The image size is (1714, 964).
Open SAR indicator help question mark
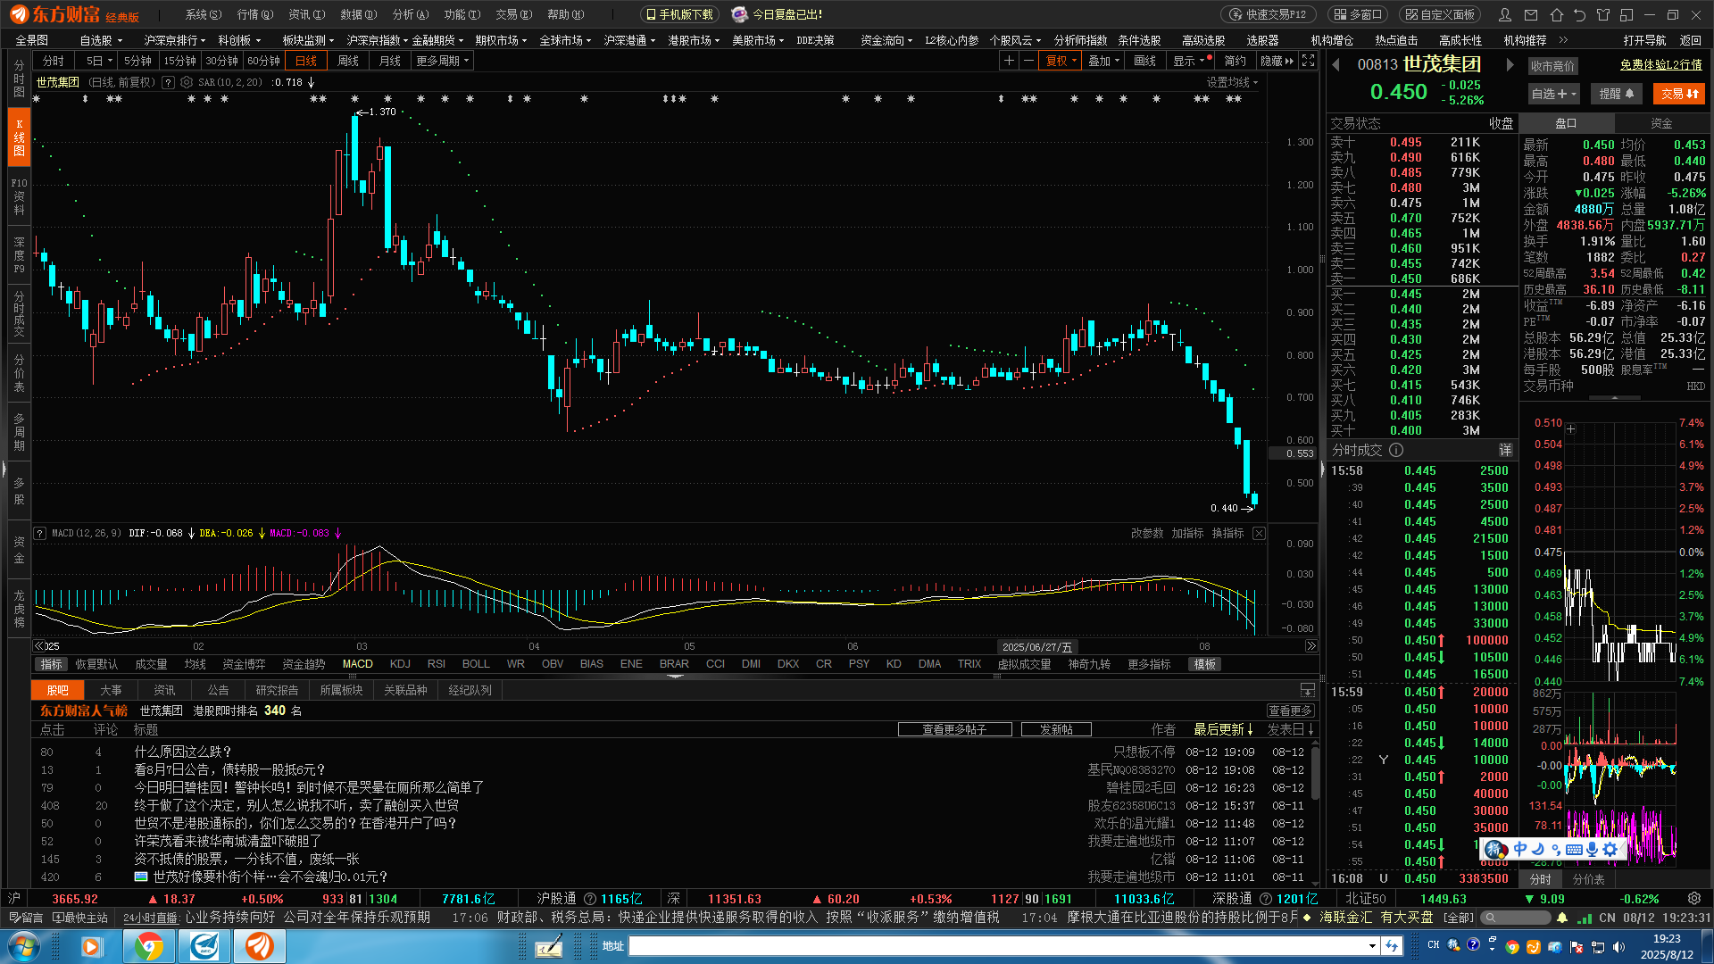tap(168, 82)
